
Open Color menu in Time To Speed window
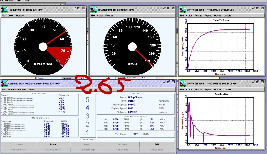tap(189, 16)
